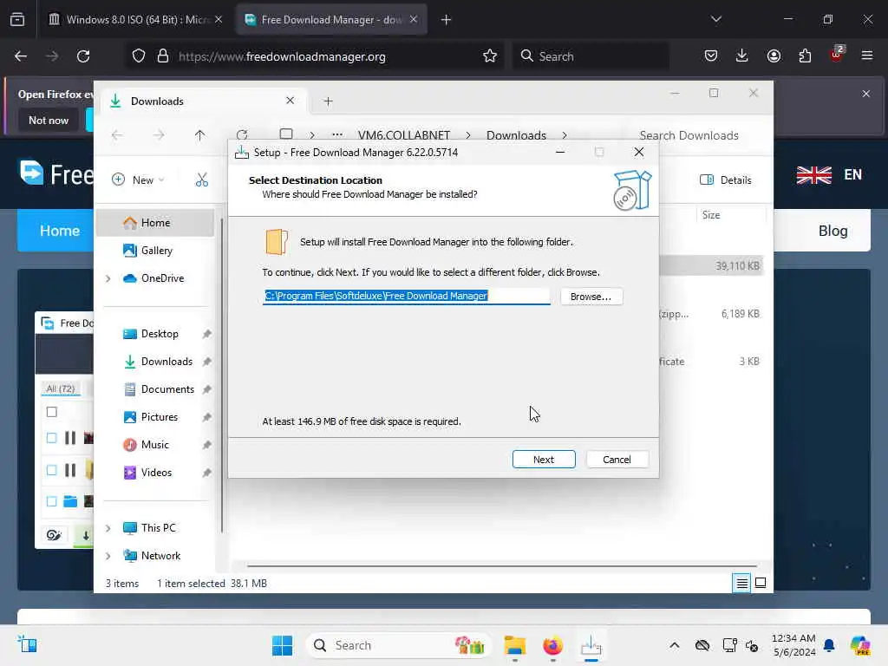Open Firefox tab list dropdown arrow
The image size is (888, 666).
[x=715, y=19]
